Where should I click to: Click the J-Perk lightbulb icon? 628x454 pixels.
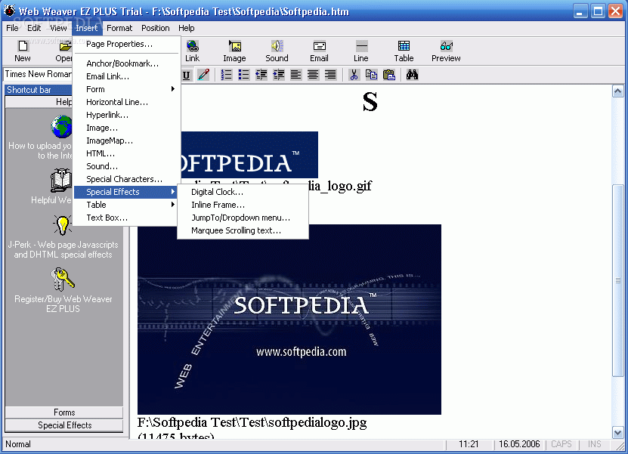[63, 225]
